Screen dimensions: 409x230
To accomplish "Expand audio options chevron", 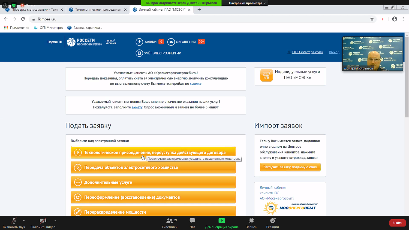I will coord(24,220).
